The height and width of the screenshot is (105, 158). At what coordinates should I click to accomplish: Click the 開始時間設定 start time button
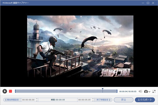(12, 100)
